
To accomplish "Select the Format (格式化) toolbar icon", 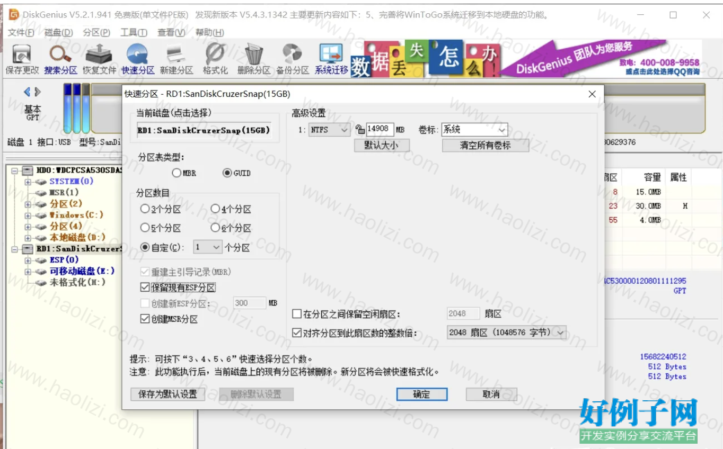I will click(x=215, y=59).
